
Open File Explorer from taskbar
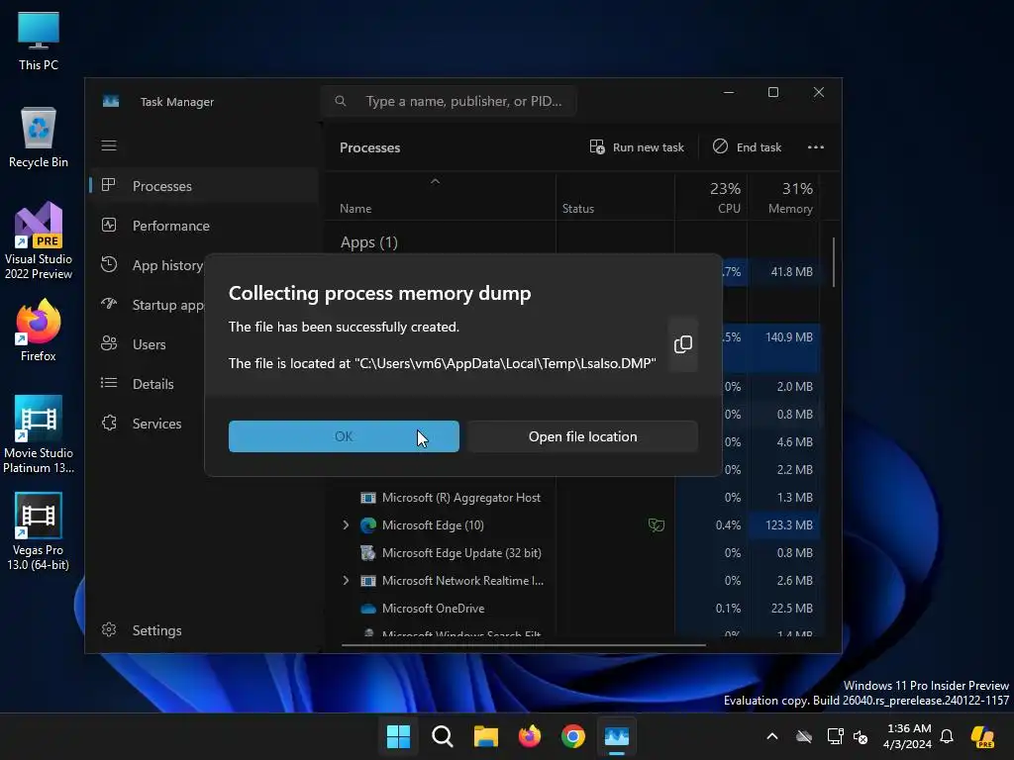485,736
